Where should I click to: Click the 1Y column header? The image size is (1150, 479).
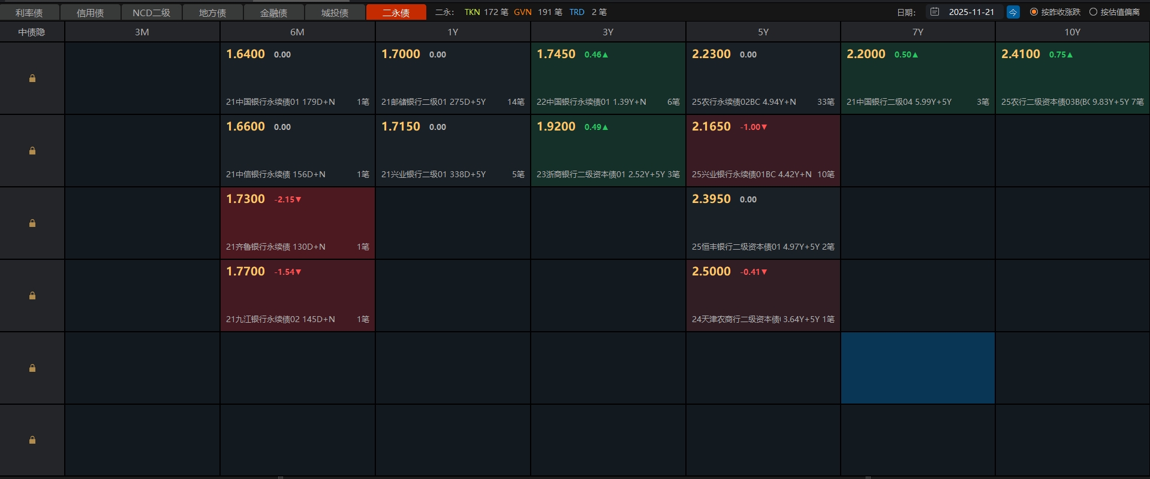coord(453,32)
